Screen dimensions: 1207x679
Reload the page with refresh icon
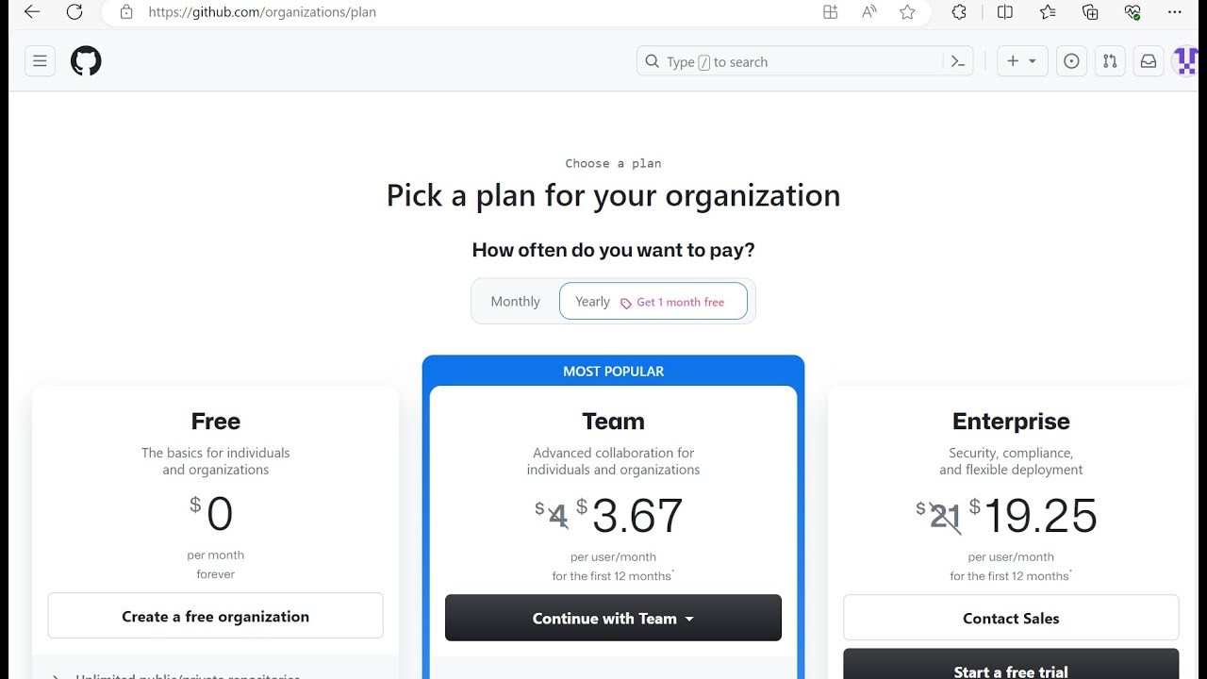pos(74,12)
